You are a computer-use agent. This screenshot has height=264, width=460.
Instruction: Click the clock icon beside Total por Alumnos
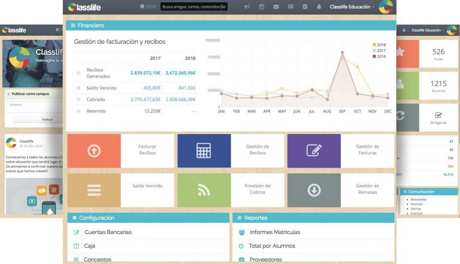(241, 246)
